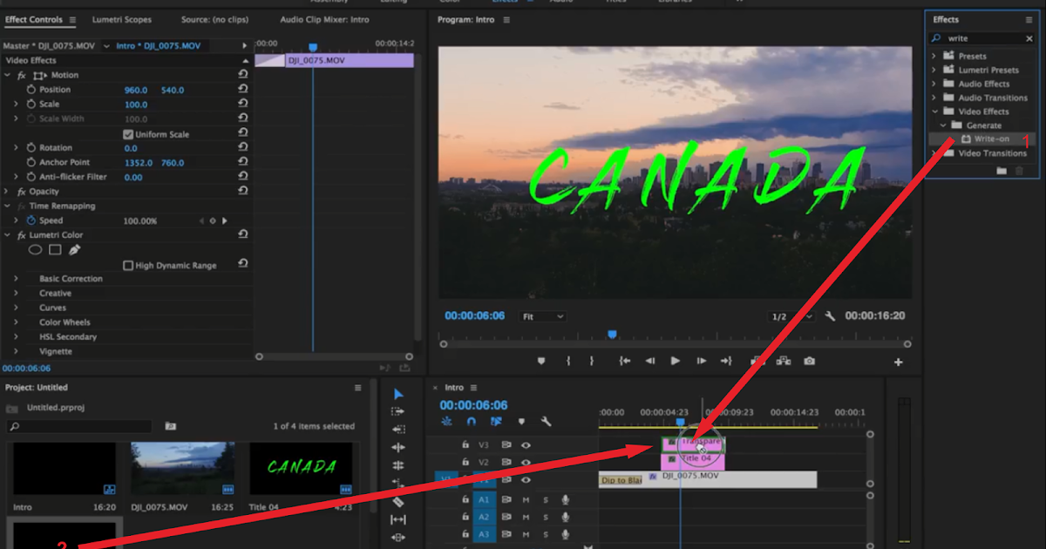Mark Out point in Program monitor
This screenshot has height=549, width=1046.
click(592, 361)
